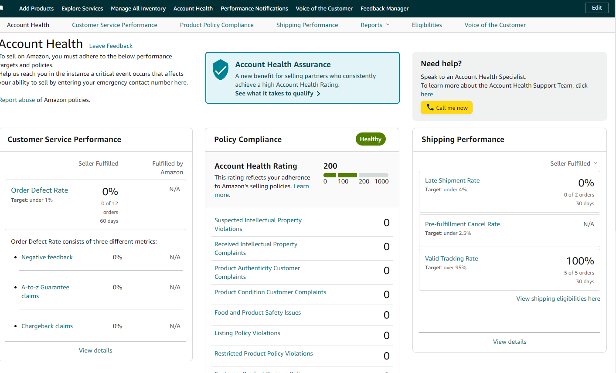
Task: Open the Valid Tracking Rate link
Action: pos(452,258)
